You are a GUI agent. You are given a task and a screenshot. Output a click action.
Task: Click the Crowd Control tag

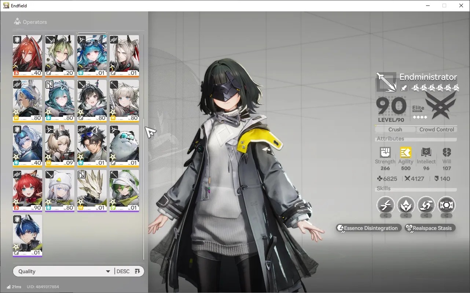click(x=437, y=129)
